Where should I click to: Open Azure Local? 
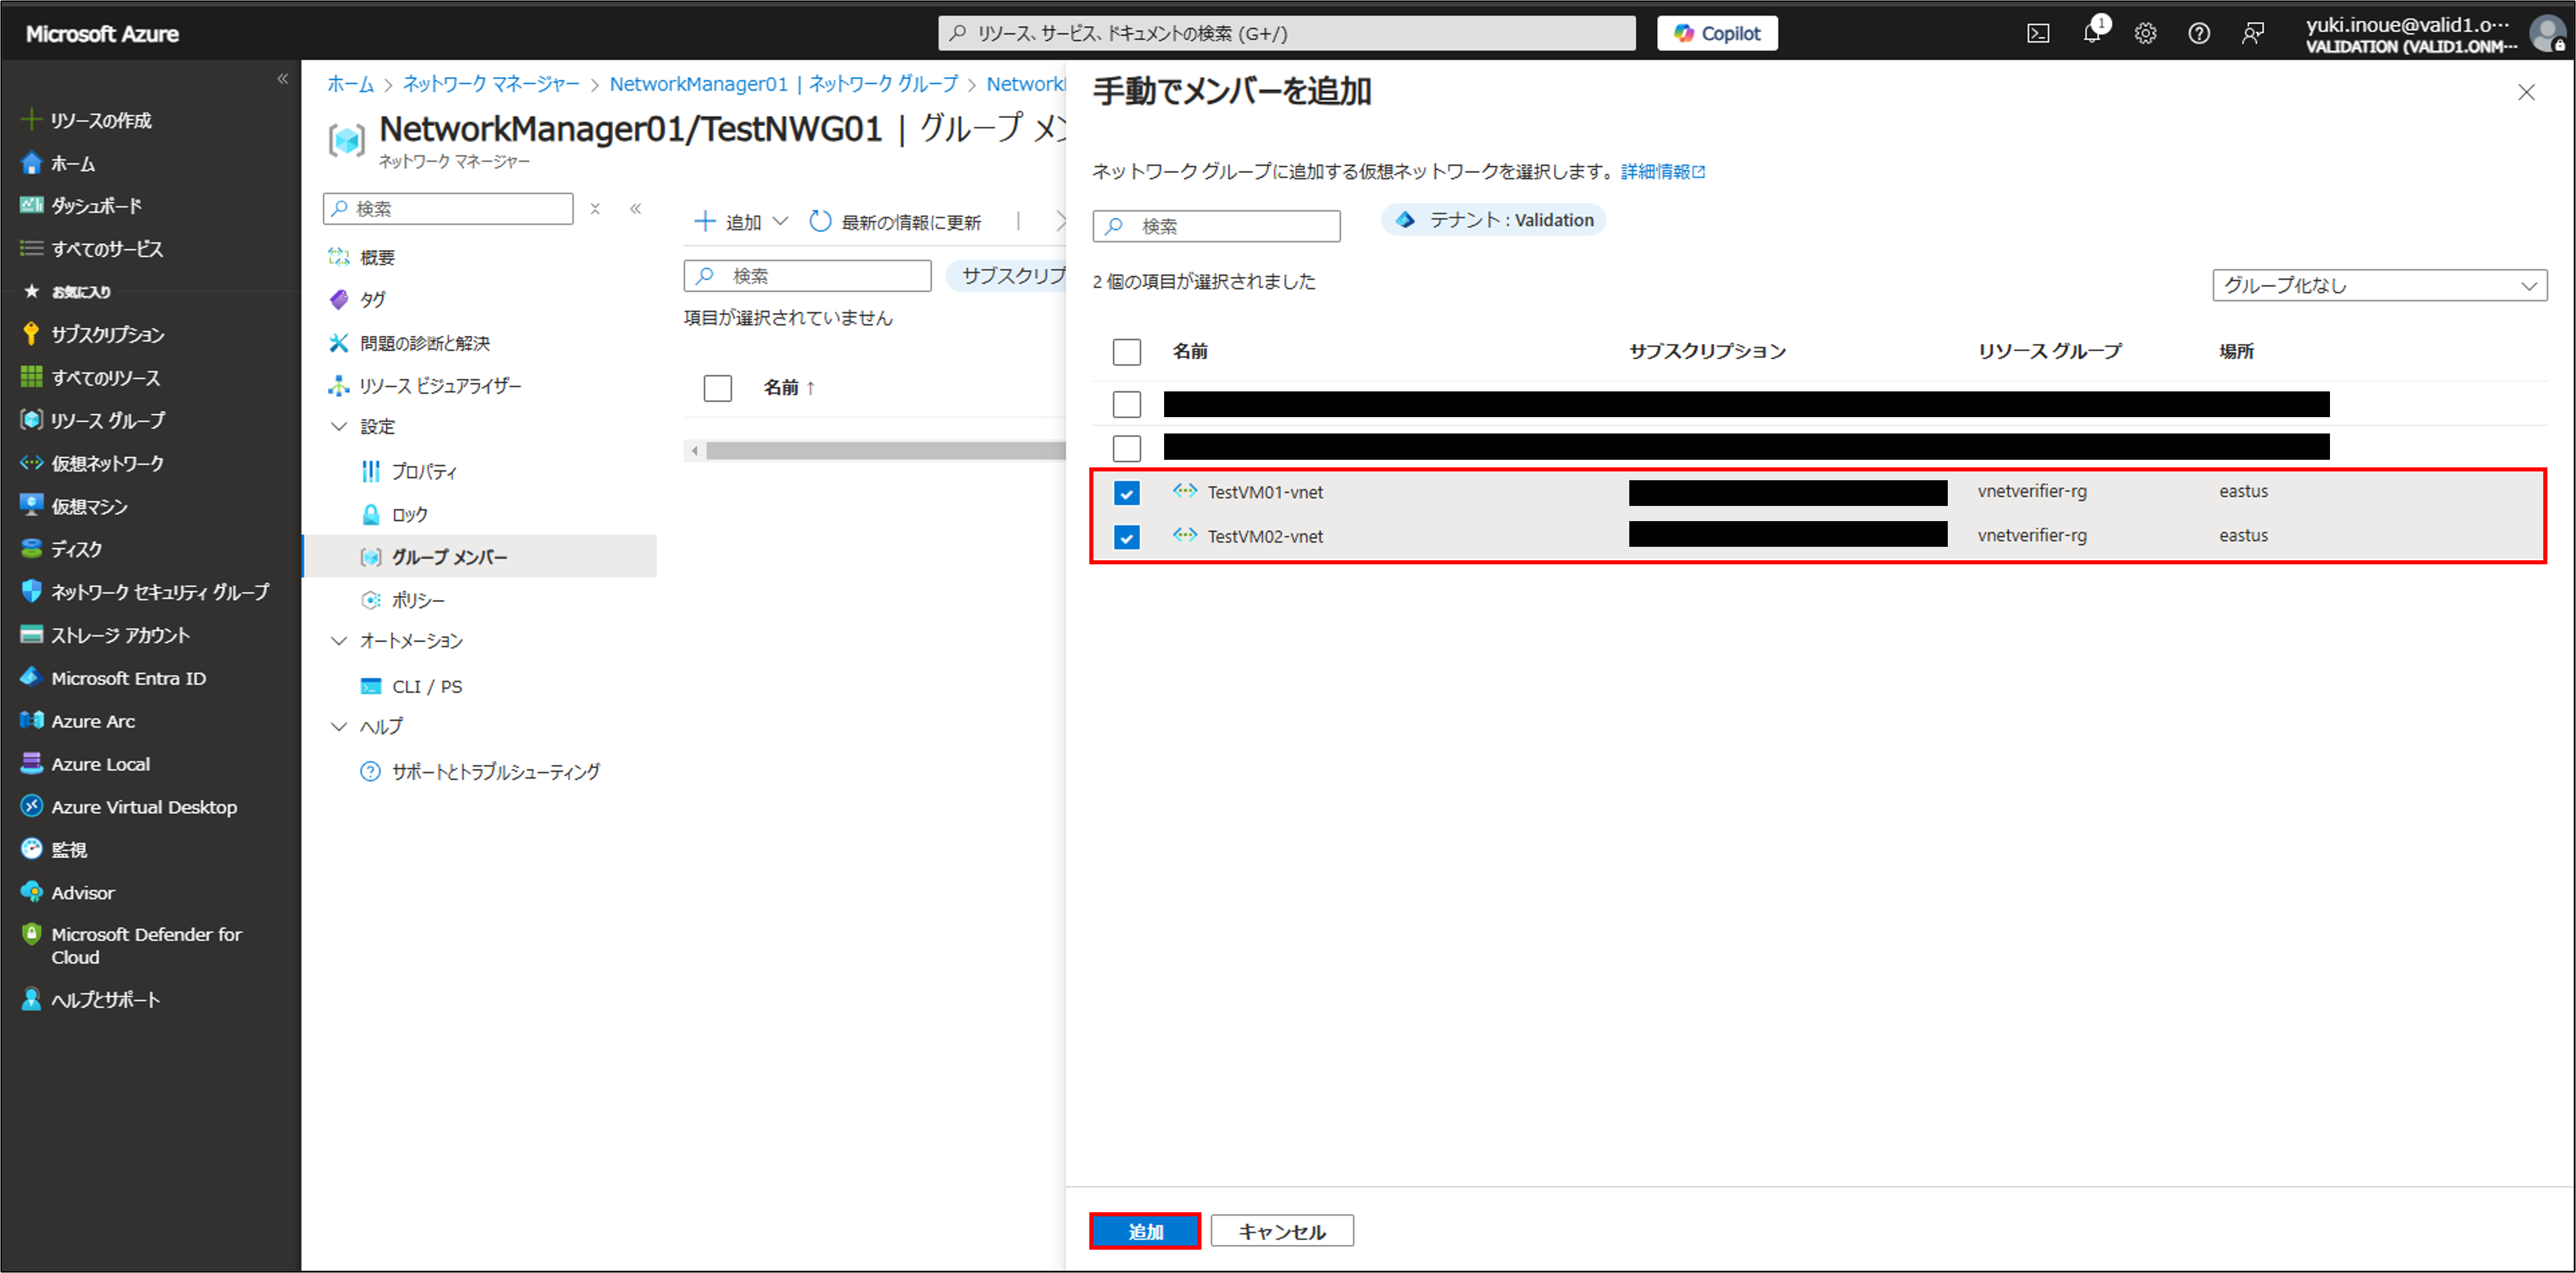click(85, 764)
